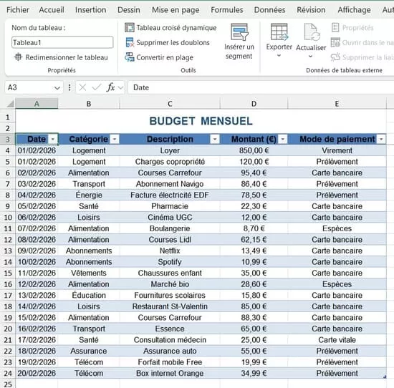Click Redimensionner le tableau label
394x388 pixels.
coord(67,57)
